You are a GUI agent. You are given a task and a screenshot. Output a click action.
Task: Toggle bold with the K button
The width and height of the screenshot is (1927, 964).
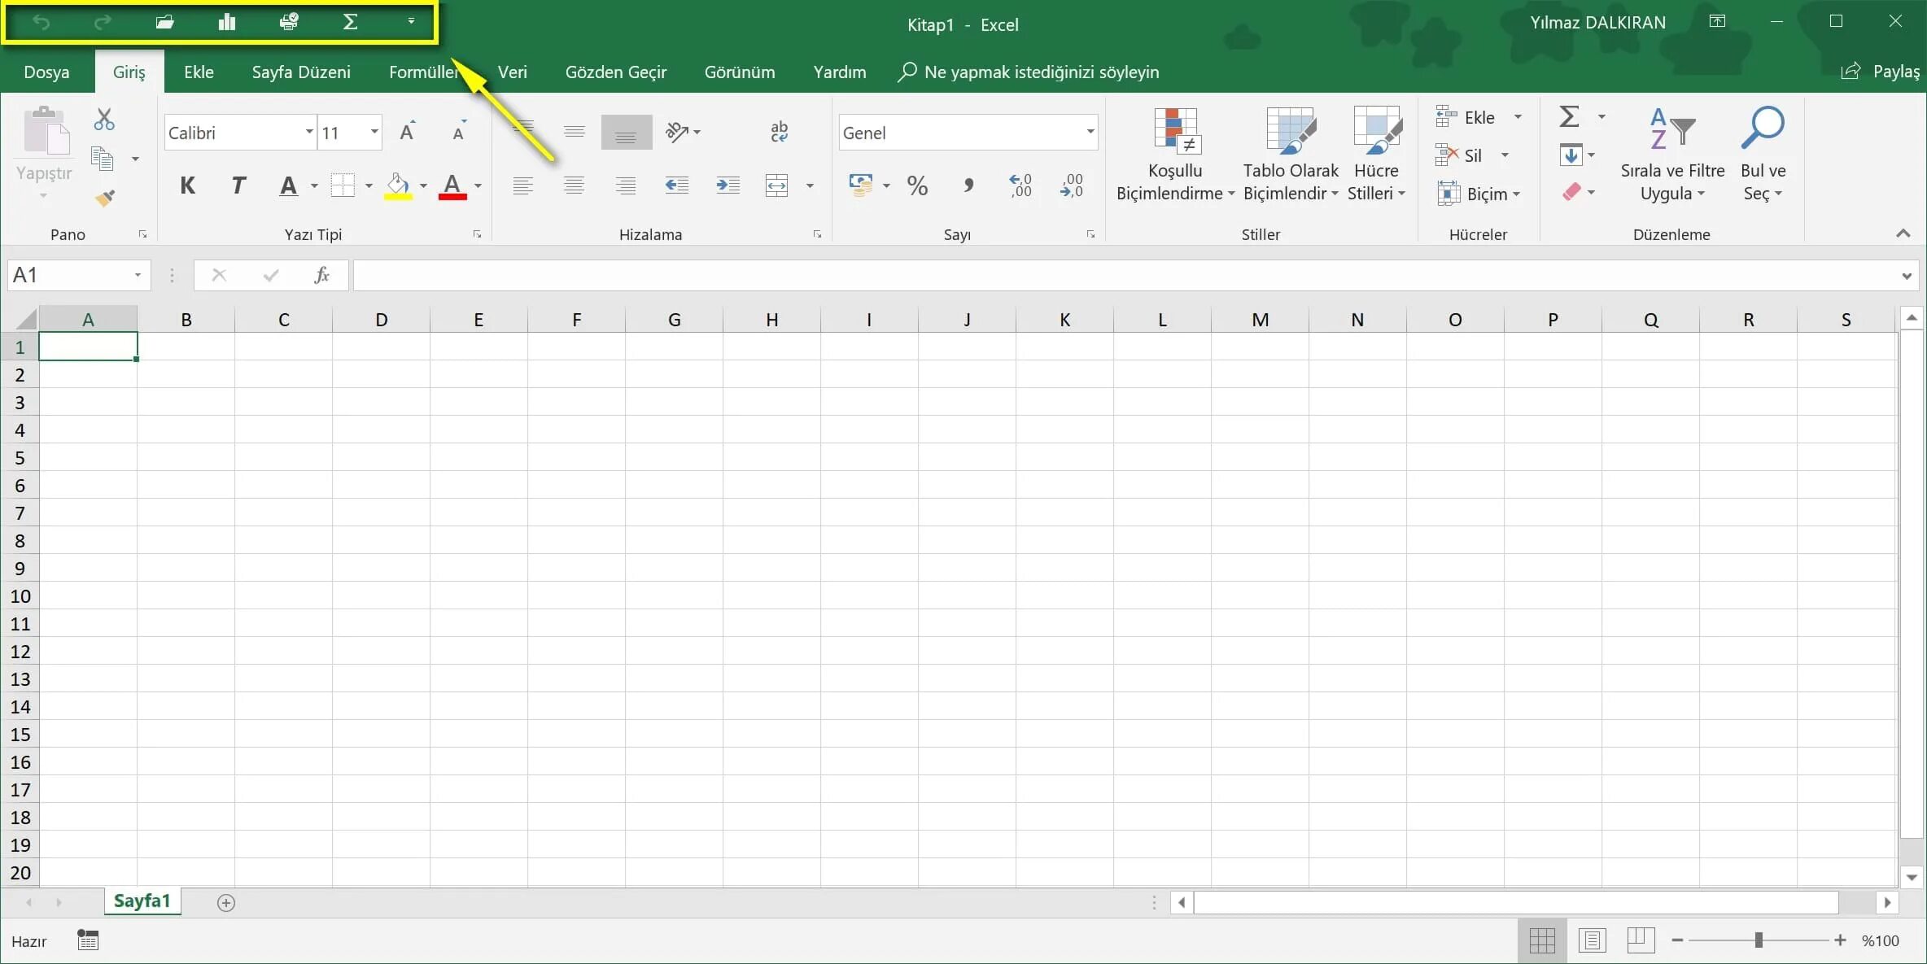[x=187, y=185]
